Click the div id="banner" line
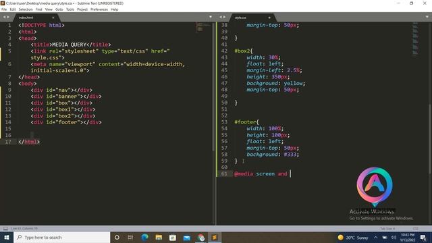 [x=66, y=97]
